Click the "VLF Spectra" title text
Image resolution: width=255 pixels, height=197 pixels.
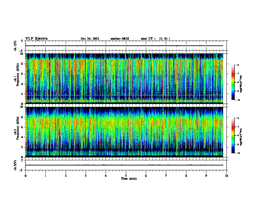pos(36,39)
